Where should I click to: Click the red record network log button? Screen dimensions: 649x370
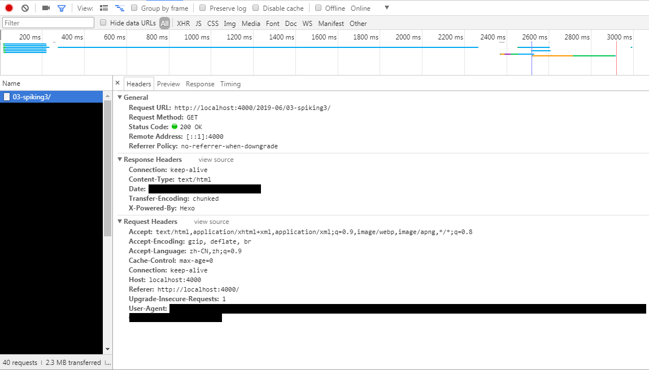(x=9, y=8)
